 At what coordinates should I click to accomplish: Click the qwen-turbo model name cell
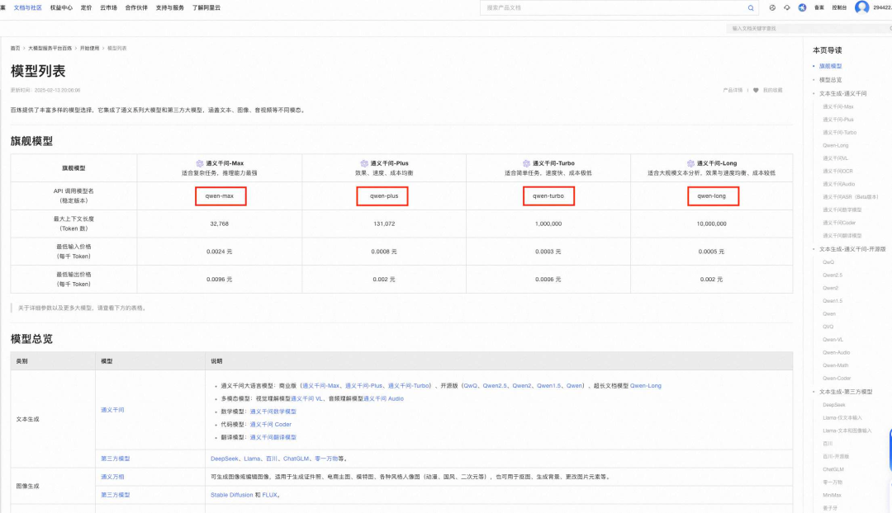tap(548, 196)
